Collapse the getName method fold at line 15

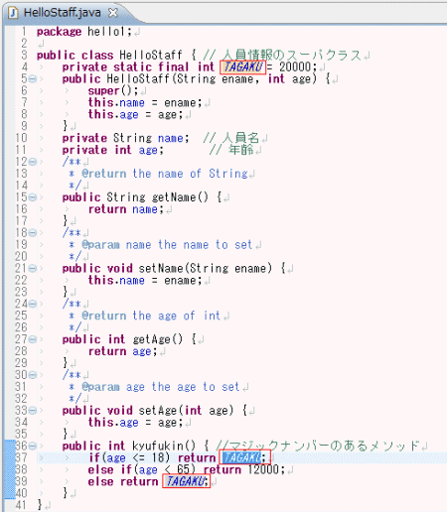[33, 197]
